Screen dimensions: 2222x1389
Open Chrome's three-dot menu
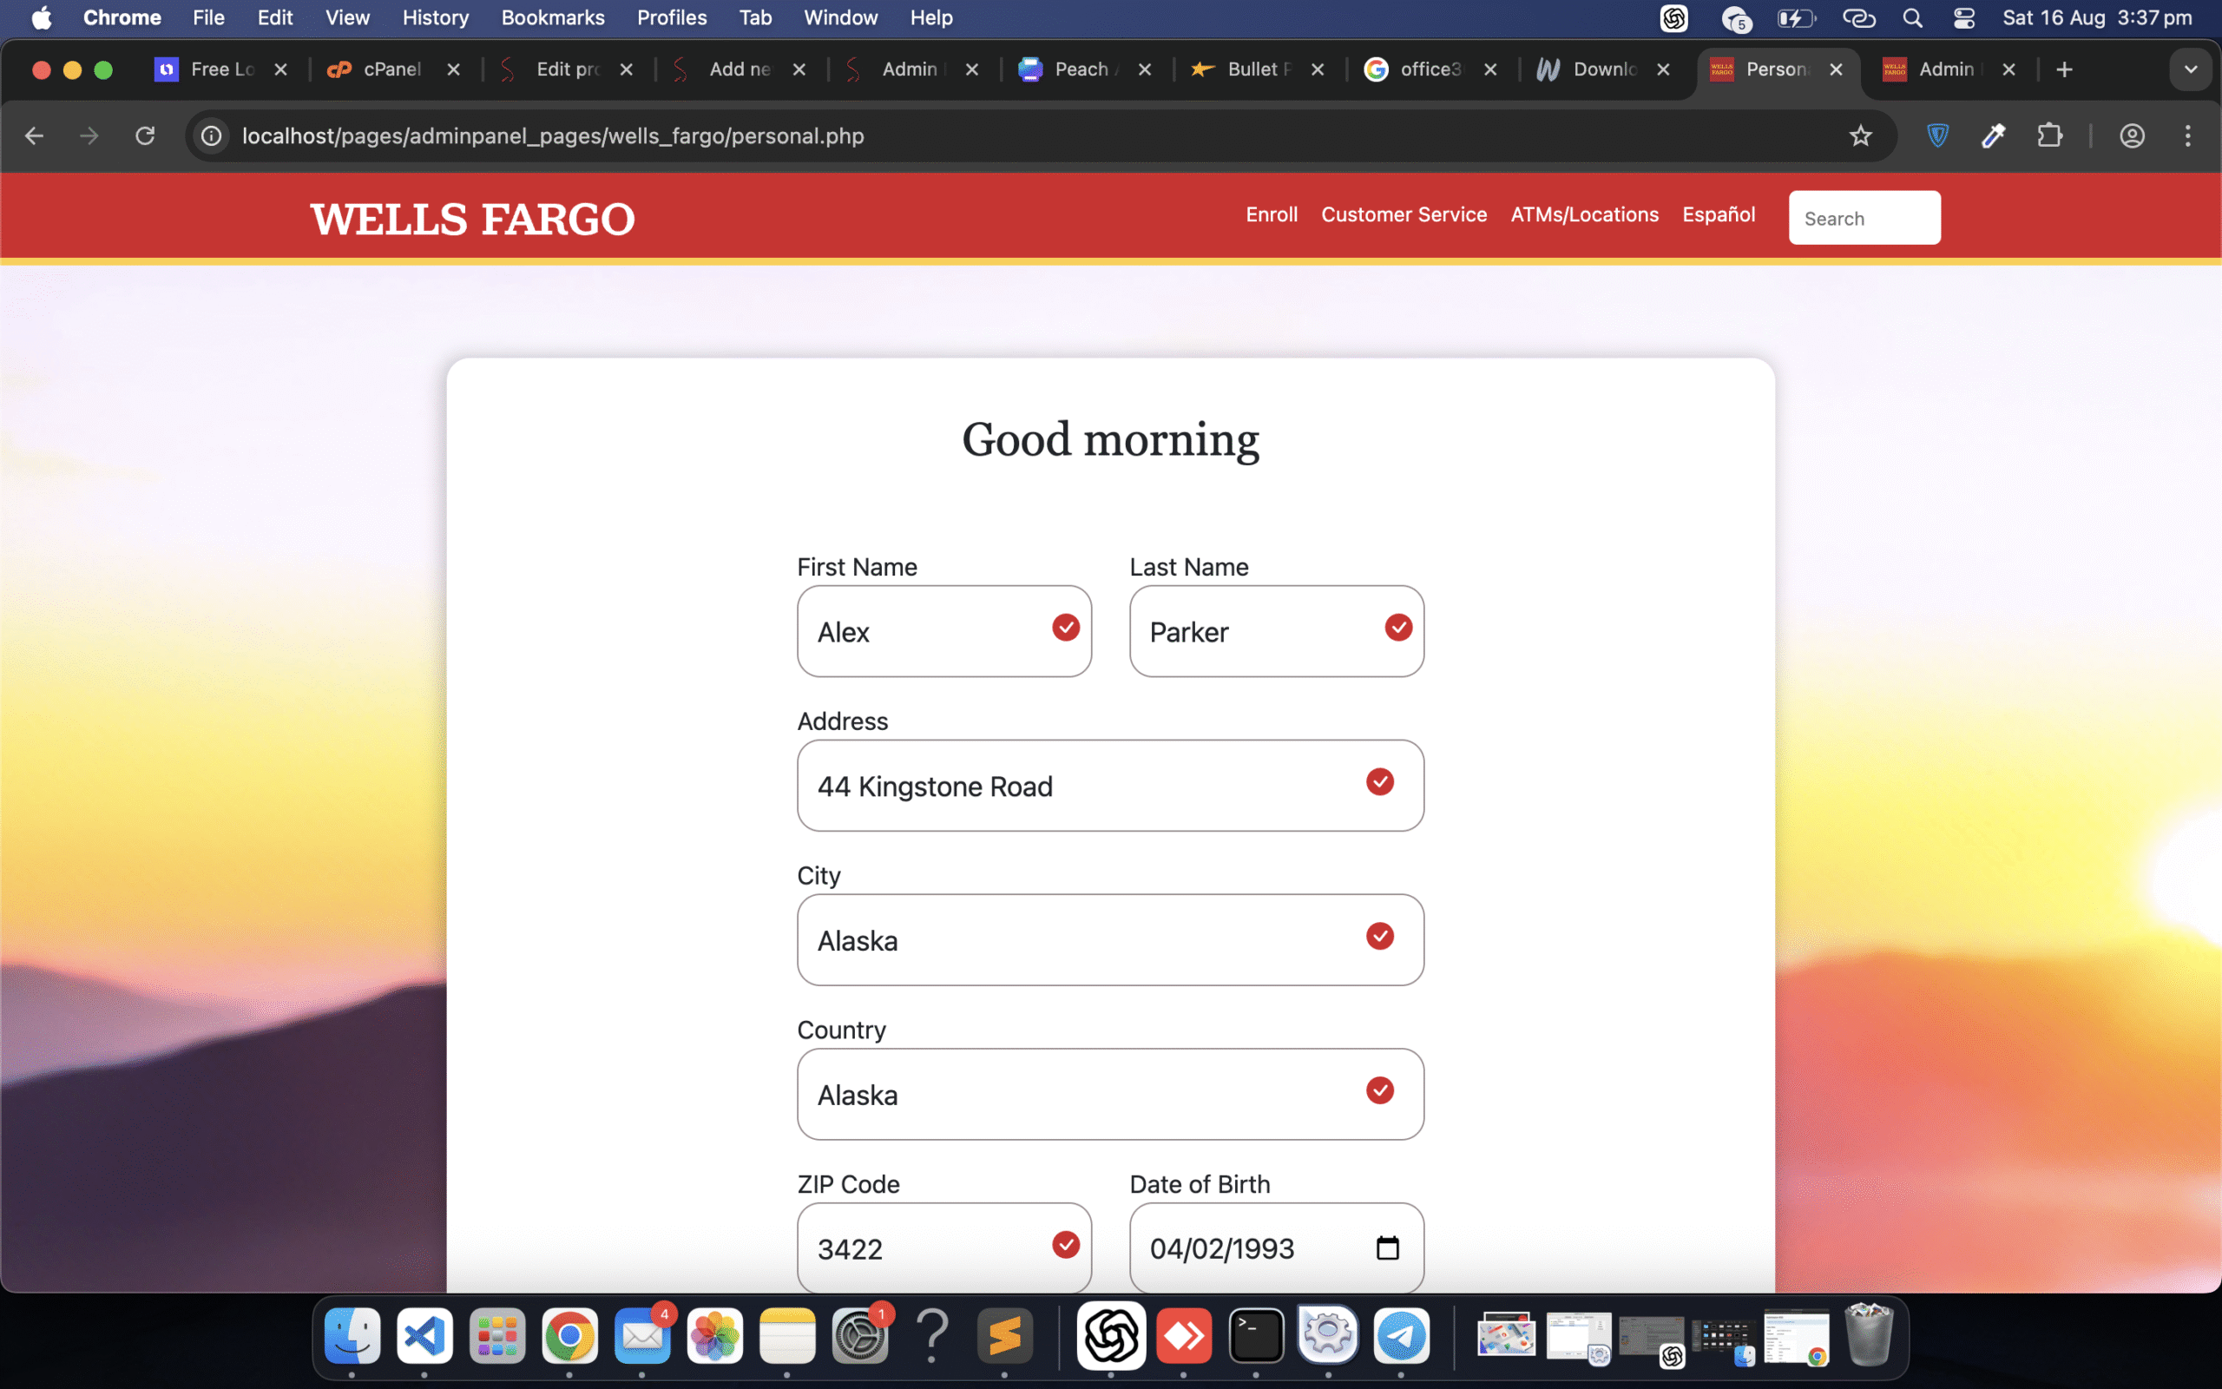[2188, 136]
